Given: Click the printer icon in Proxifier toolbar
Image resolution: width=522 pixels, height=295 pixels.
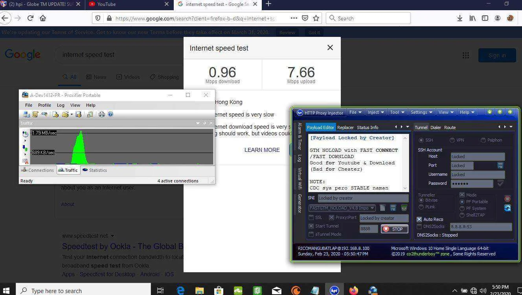Looking at the screenshot, I should coord(102,114).
